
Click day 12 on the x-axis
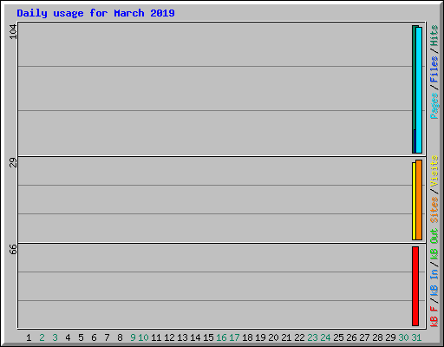pos(169,337)
